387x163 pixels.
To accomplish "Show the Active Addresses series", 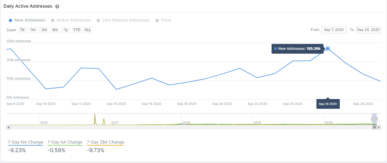I will (71, 20).
